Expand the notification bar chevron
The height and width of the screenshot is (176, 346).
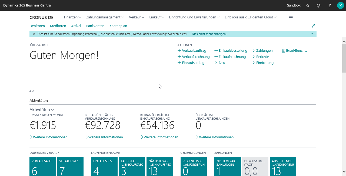click(x=312, y=34)
